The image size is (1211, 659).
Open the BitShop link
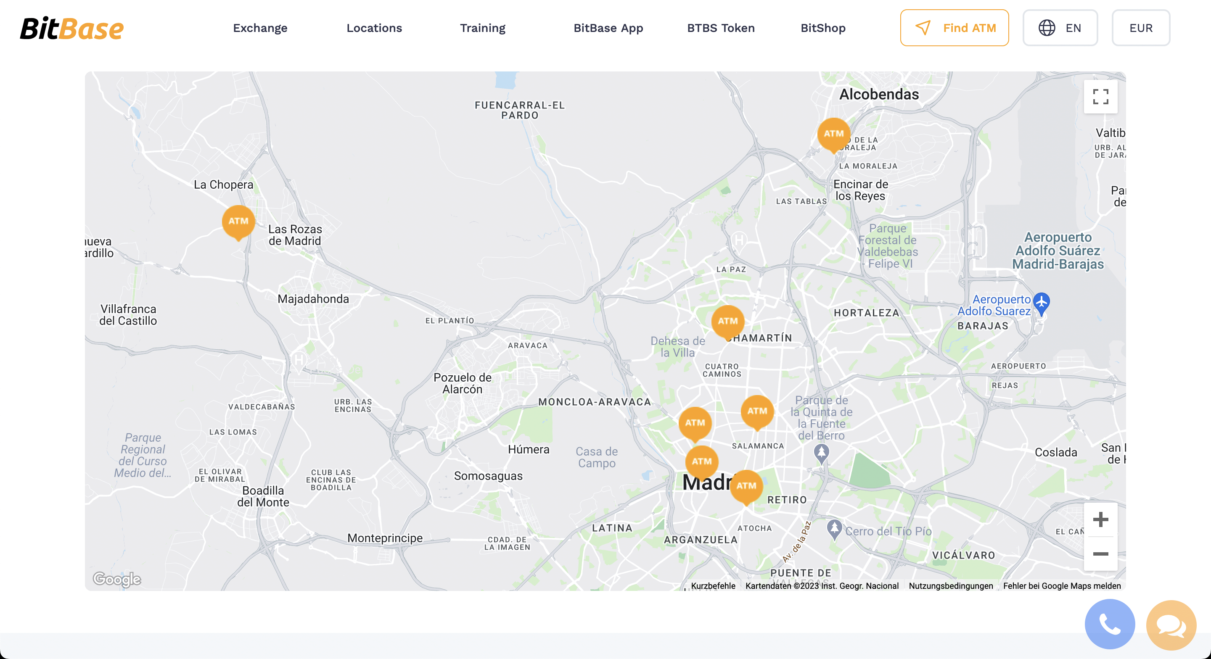click(x=823, y=28)
